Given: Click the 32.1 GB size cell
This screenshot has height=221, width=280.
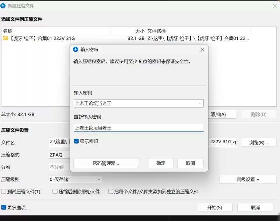Looking at the screenshot, I should click(136, 38).
